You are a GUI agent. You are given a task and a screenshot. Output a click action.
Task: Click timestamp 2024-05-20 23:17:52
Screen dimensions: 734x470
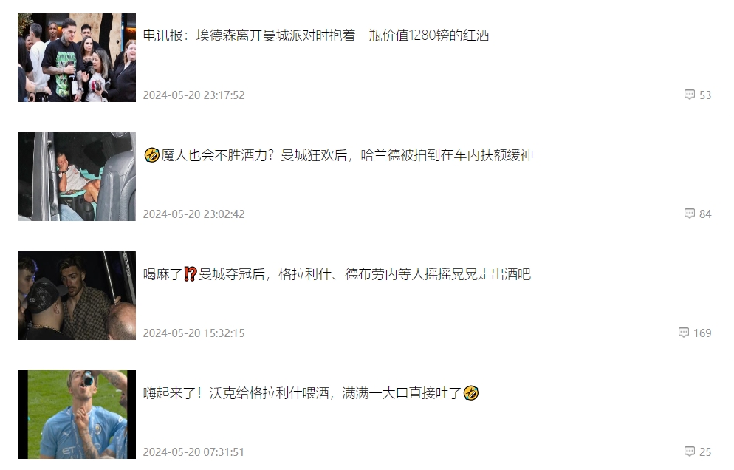(193, 95)
